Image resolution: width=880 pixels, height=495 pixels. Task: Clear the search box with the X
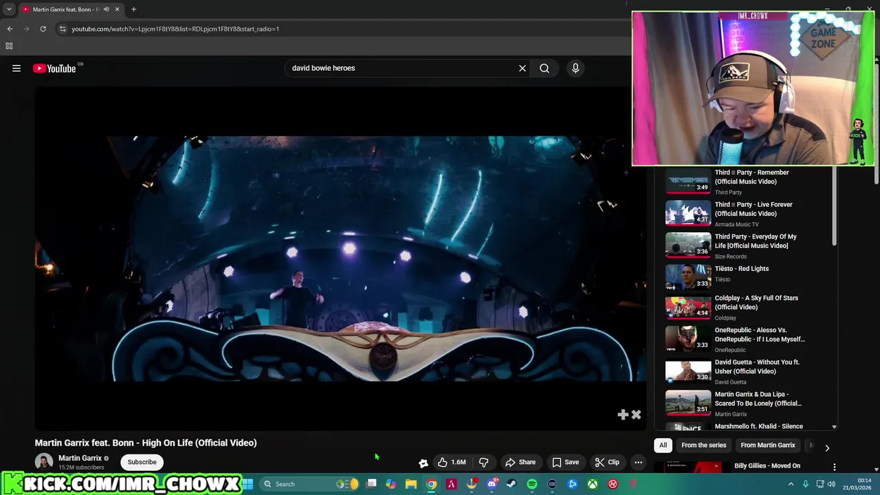point(522,68)
